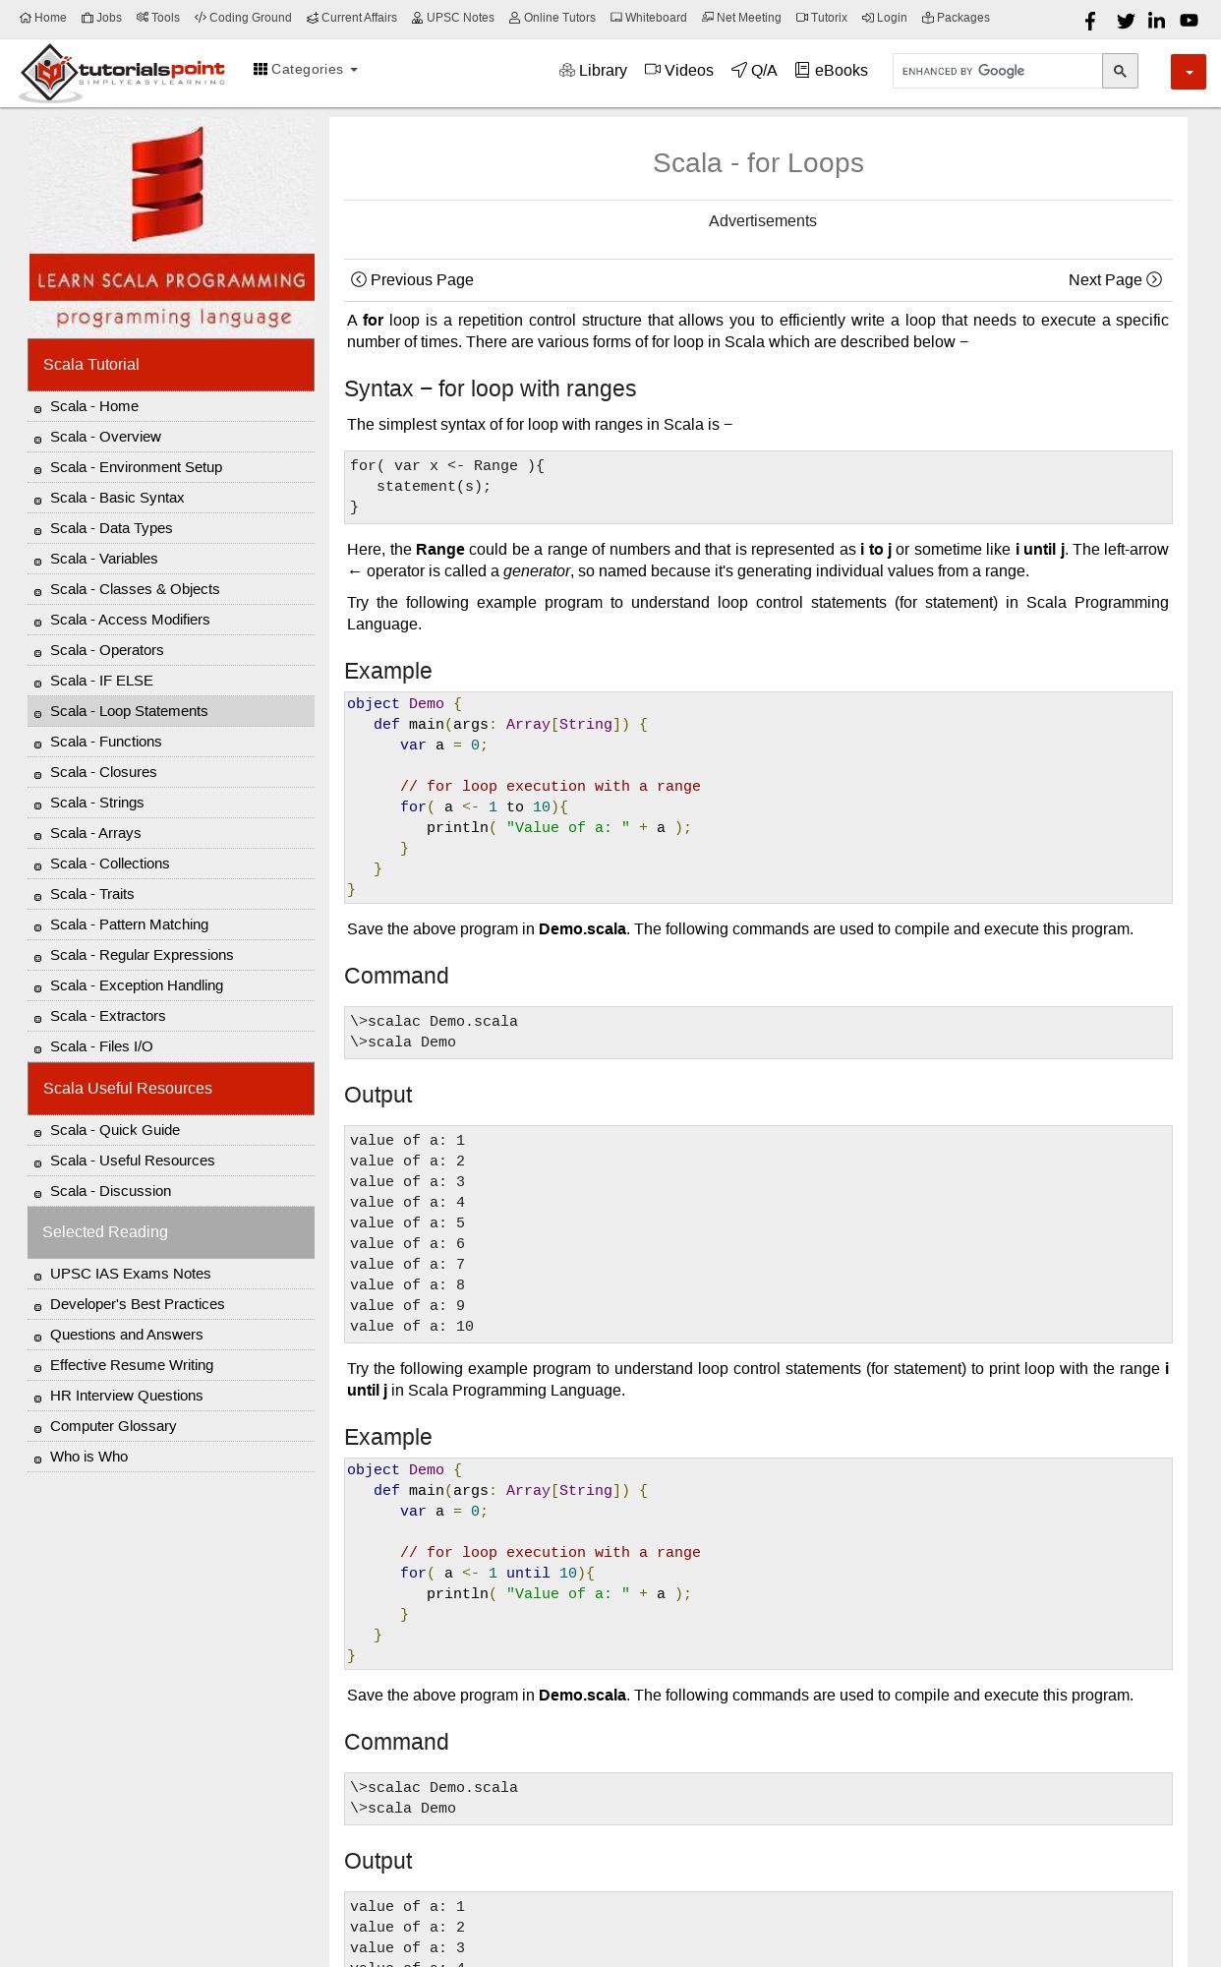
Task: Open the Twitter icon in the header
Action: point(1126,21)
